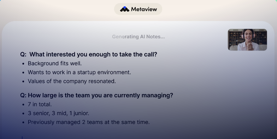Select the 3 senior, 3 mid, 1 junior note
The width and height of the screenshot is (277, 139).
pyautogui.click(x=59, y=113)
